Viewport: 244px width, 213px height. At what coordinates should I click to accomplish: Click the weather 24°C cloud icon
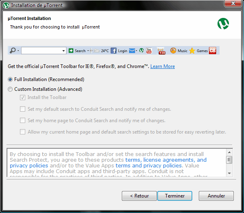tap(96, 51)
